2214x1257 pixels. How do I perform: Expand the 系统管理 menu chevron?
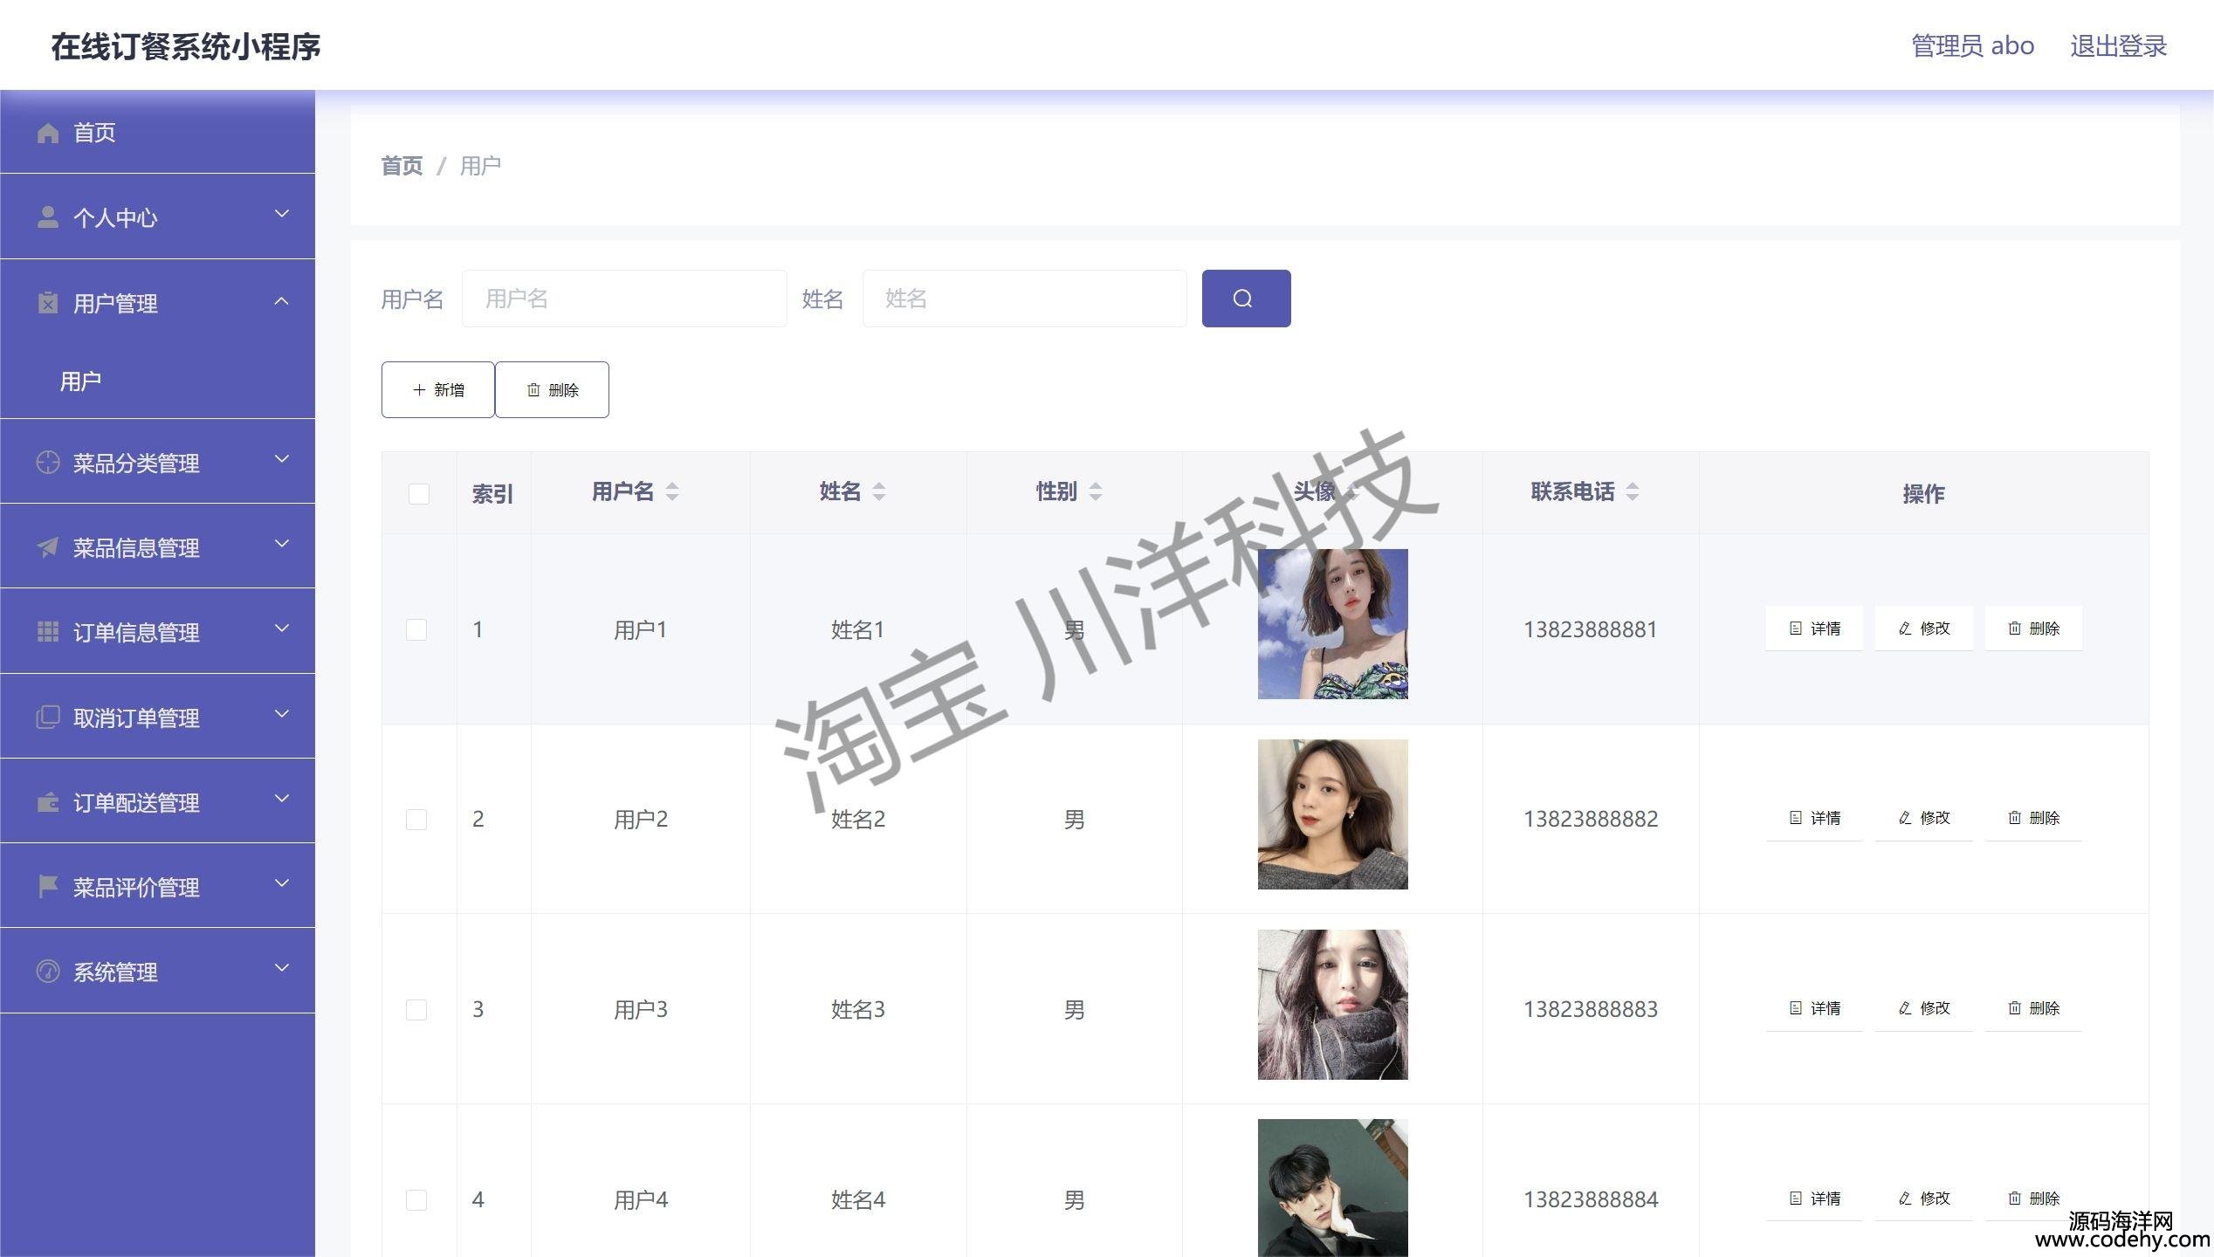(282, 968)
